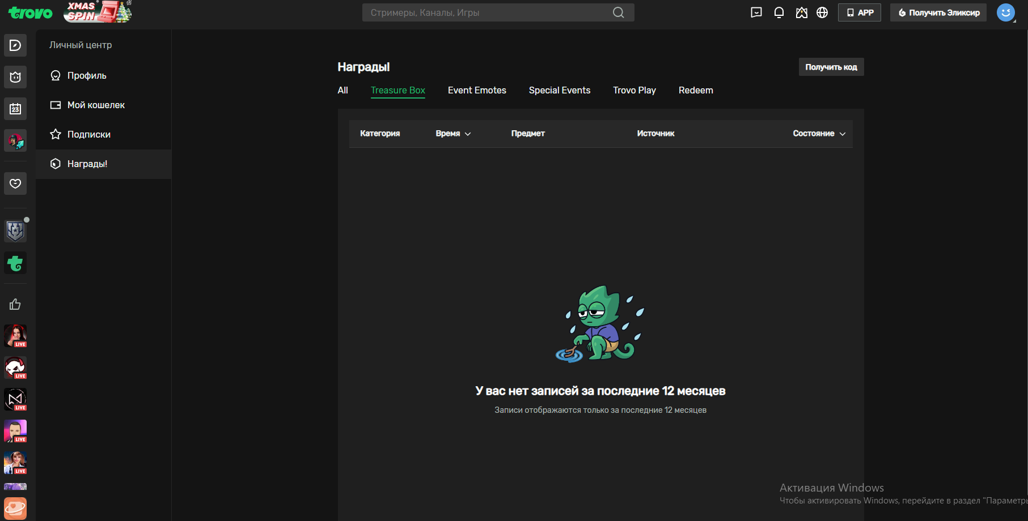This screenshot has height=521, width=1028.
Task: Click the heart icon in sidebar
Action: (x=15, y=183)
